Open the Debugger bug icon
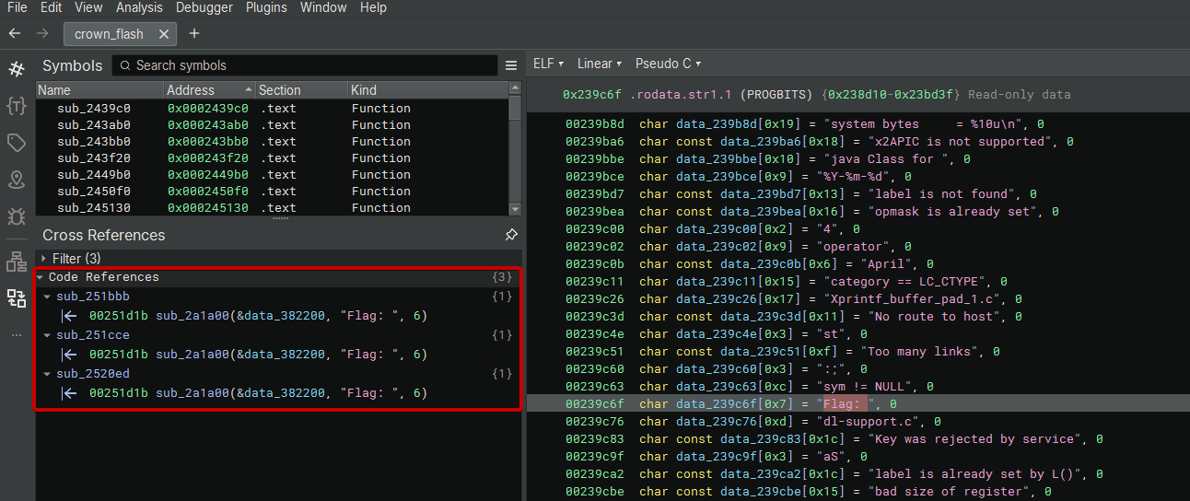Screen dimensions: 1190x501 16,216
